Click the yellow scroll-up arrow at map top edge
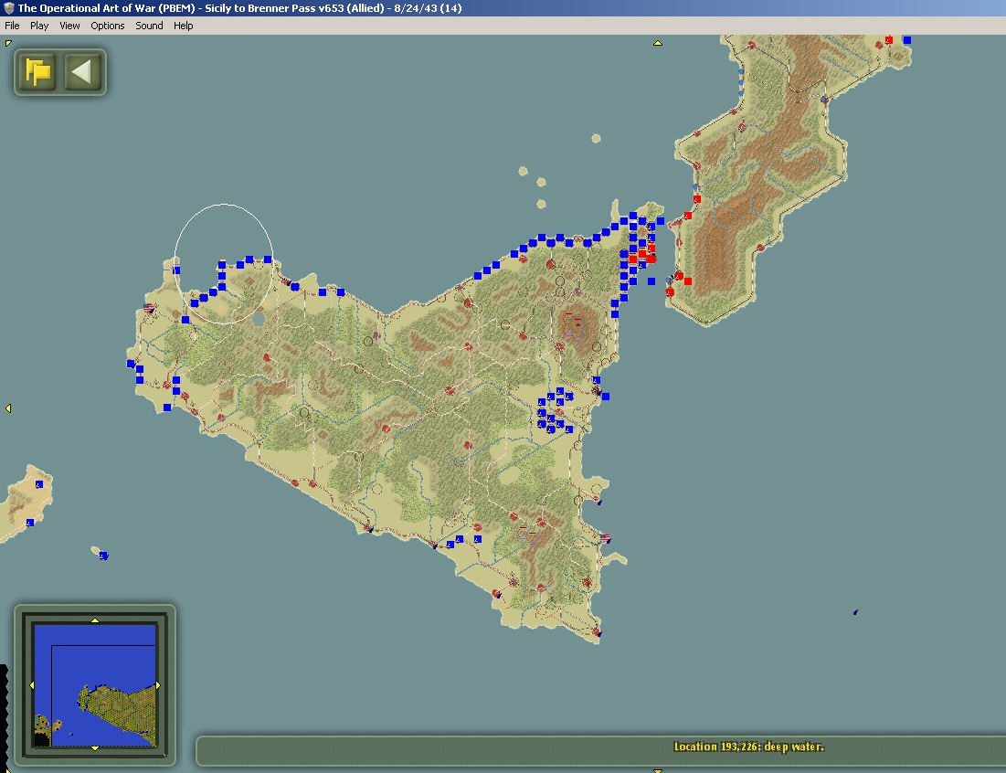This screenshot has height=773, width=1006. (658, 43)
